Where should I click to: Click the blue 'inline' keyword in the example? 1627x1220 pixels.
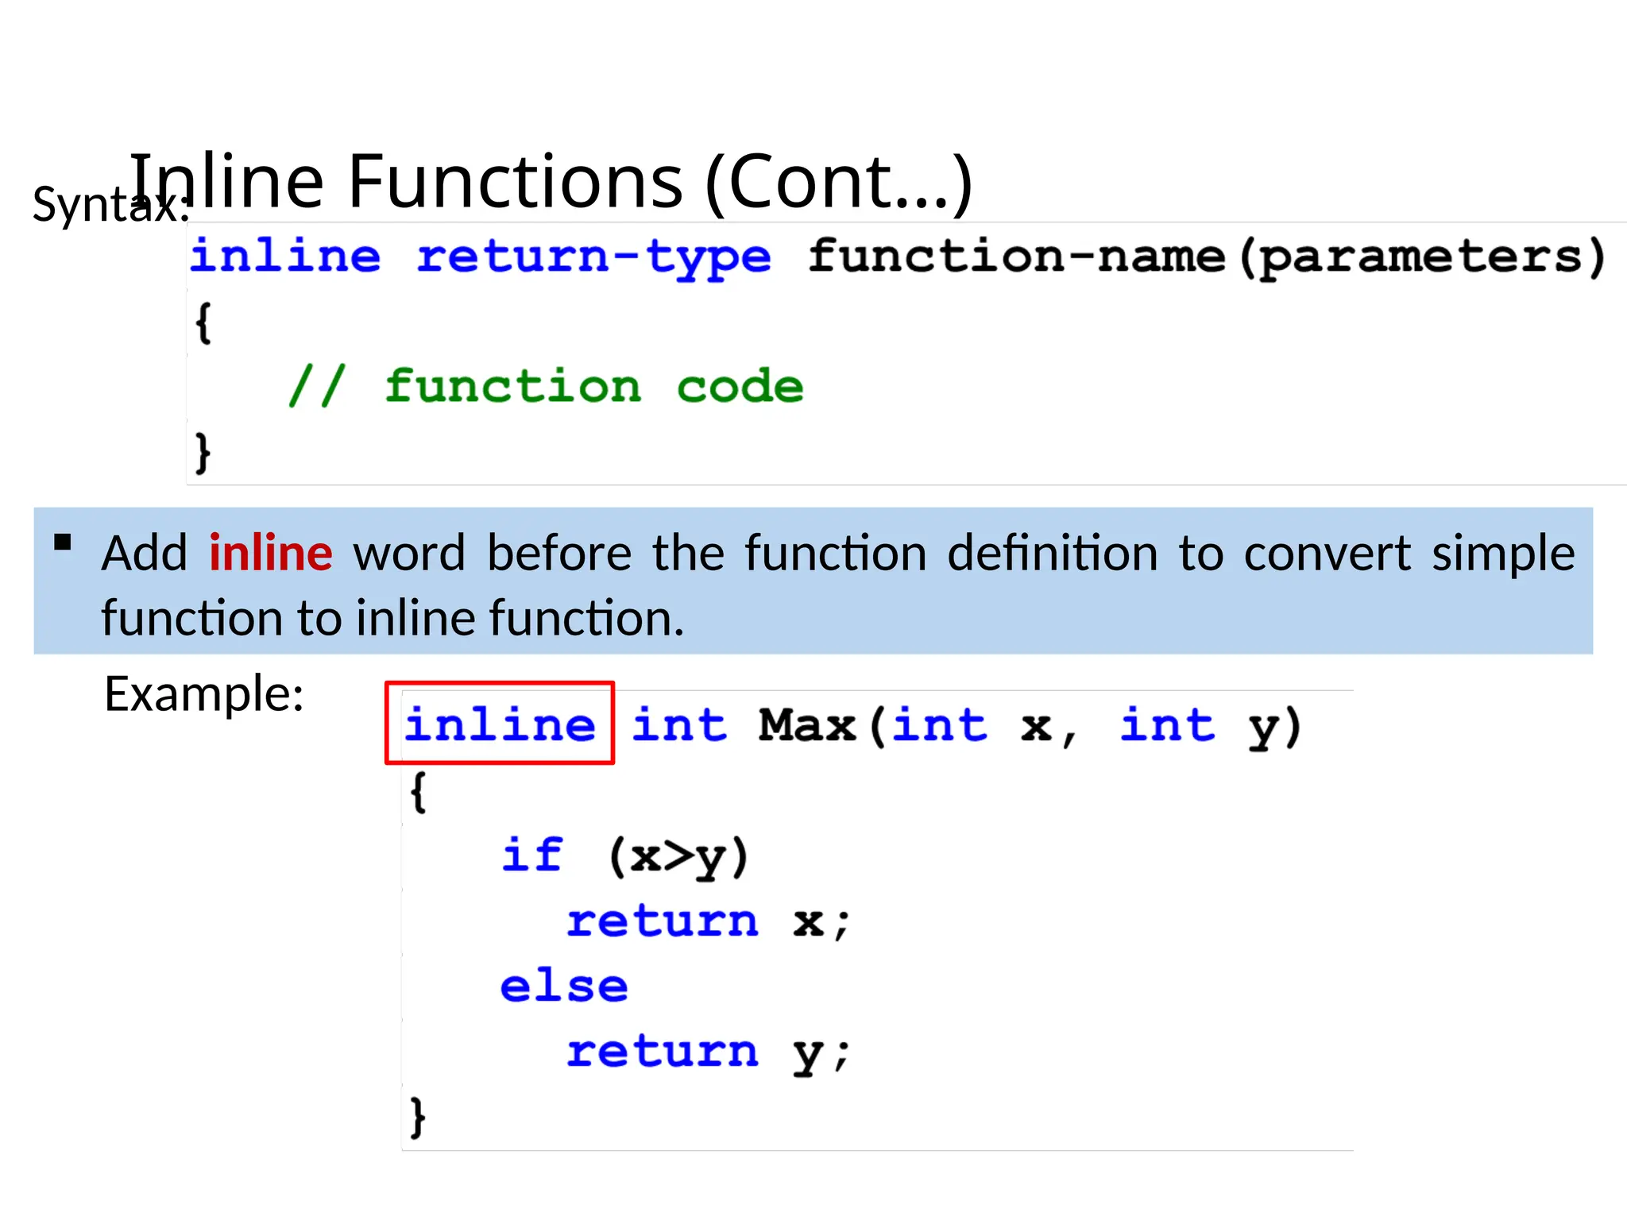(500, 724)
